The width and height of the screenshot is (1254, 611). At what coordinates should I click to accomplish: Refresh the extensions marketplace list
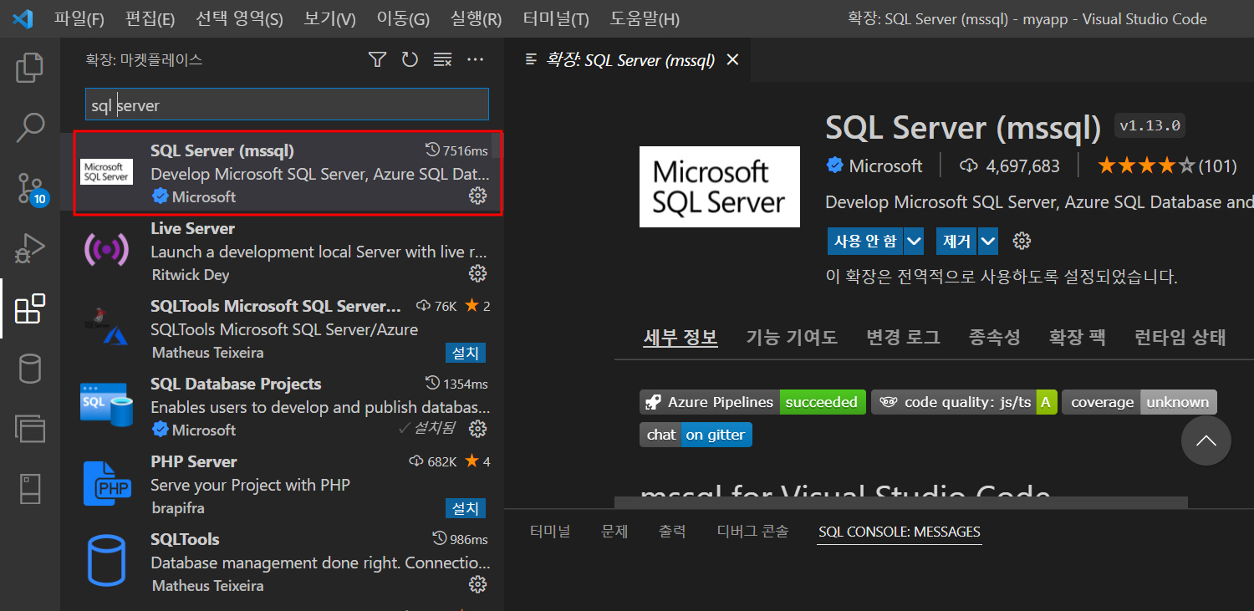pos(410,59)
